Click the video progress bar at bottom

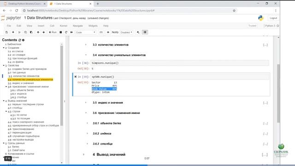[147, 165]
